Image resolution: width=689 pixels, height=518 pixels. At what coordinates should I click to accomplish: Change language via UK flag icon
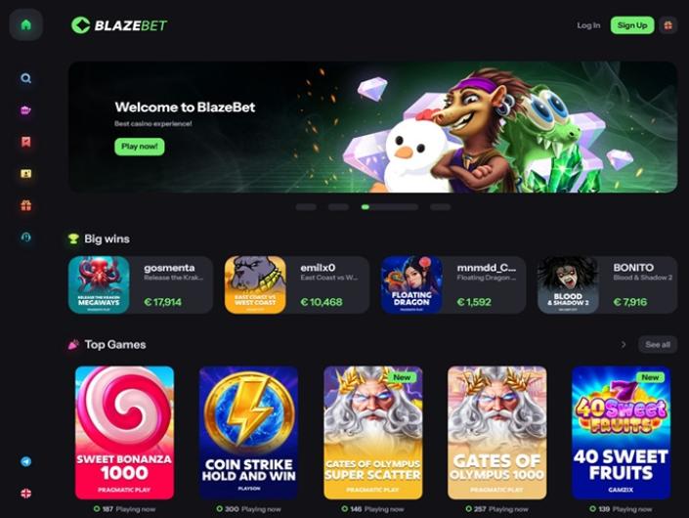click(x=26, y=494)
